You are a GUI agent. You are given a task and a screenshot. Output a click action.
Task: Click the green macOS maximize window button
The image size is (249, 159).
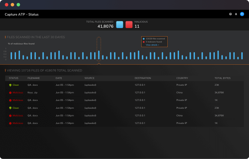coord(18,5)
